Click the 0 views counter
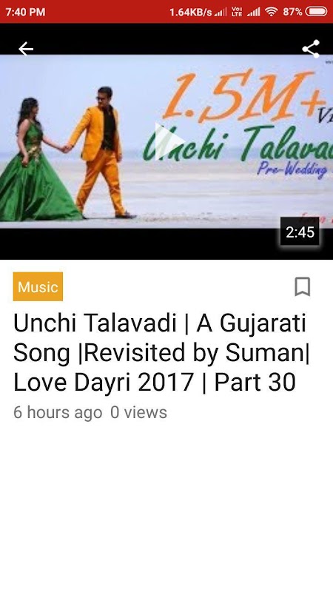The image size is (333, 592). 138,412
